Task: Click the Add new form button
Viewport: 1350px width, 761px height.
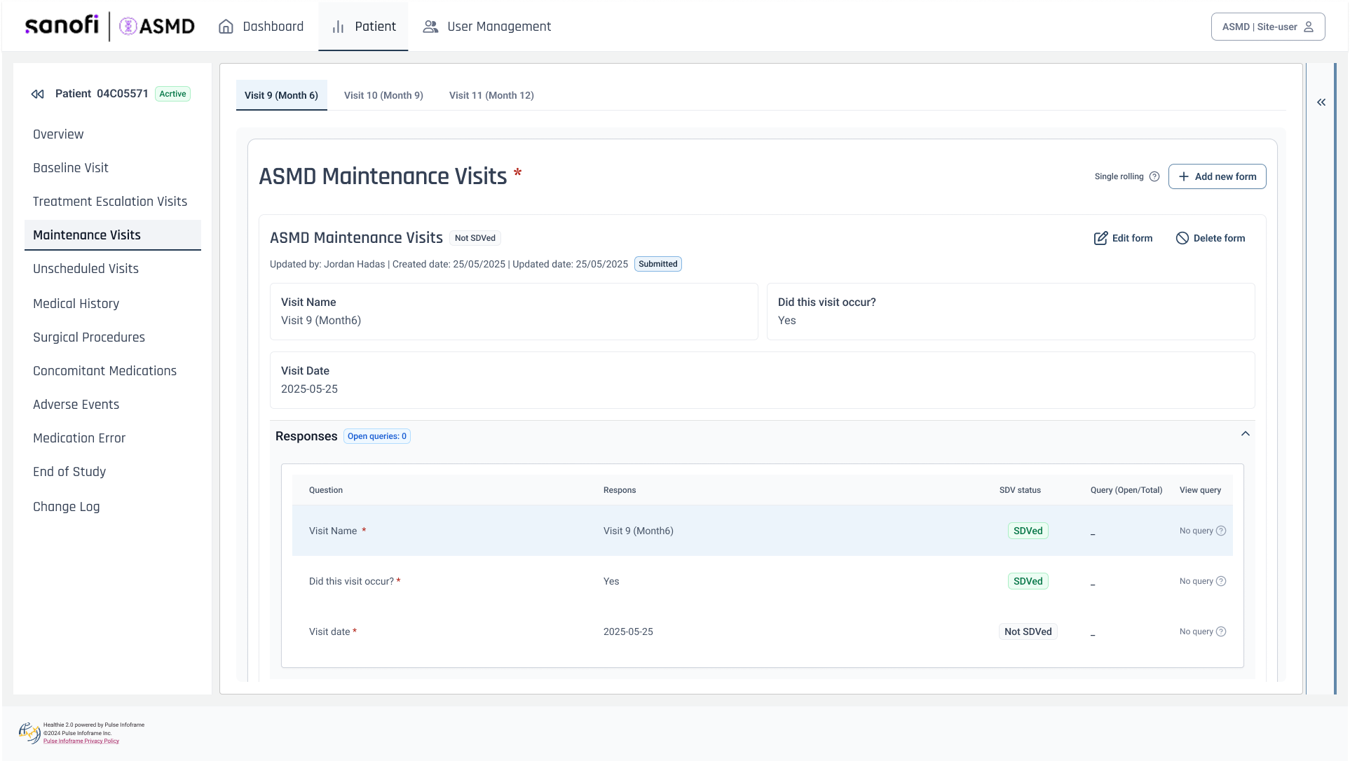Action: (x=1217, y=176)
